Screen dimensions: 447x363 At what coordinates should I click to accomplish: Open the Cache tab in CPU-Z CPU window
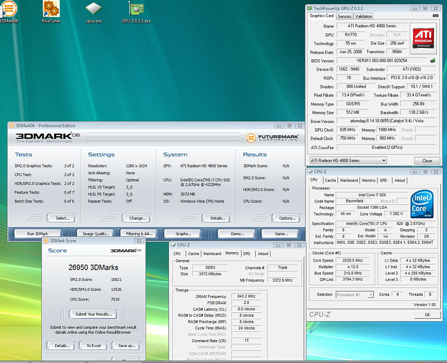point(330,181)
